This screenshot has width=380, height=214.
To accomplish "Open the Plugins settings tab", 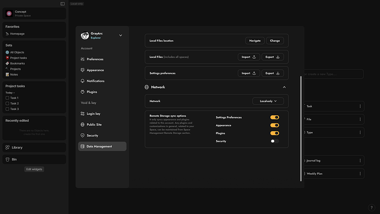I will (x=102, y=92).
